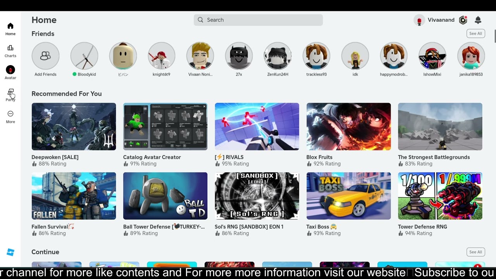Open happymodrob friend avatar
This screenshot has width=496, height=279.
pos(394,56)
